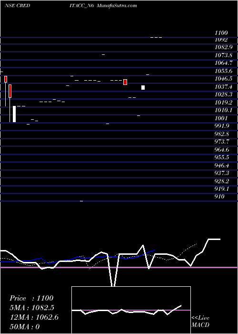The image size is (238, 334).
Task: Click the 1019.2 price axis label
Action: click(223, 103)
